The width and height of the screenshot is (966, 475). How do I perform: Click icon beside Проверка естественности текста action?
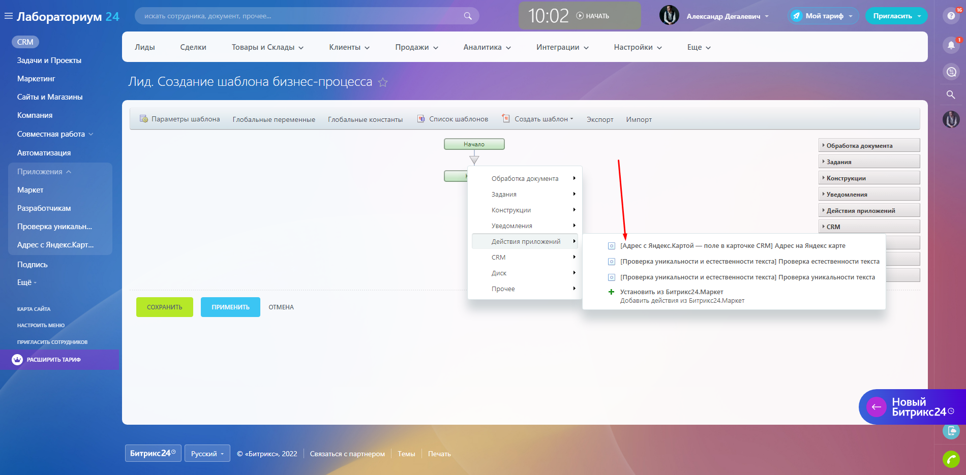pyautogui.click(x=612, y=262)
